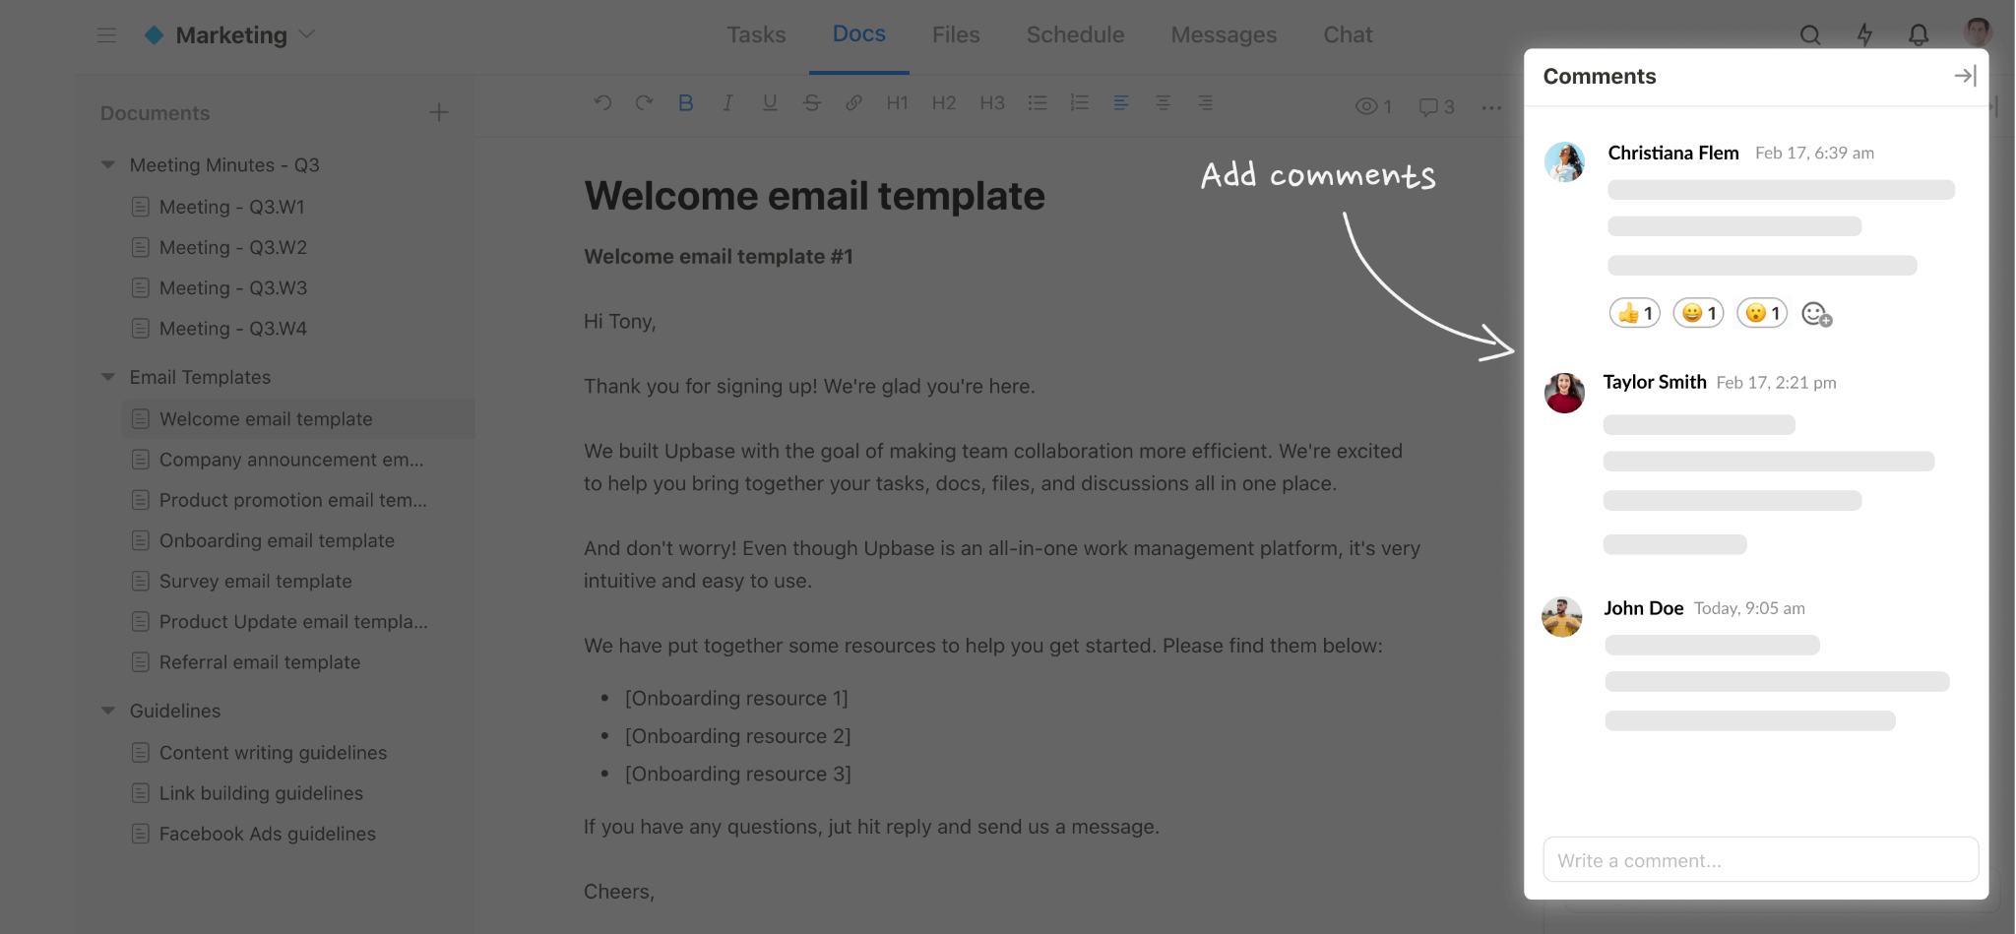Open Company announcement email document
Screen dimensions: 2016x934
[290, 460]
